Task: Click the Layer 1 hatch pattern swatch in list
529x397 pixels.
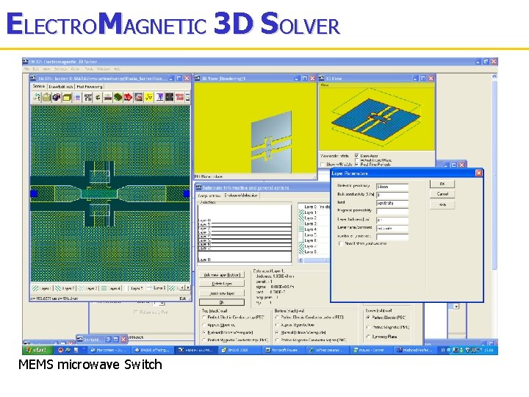Action: [301, 212]
